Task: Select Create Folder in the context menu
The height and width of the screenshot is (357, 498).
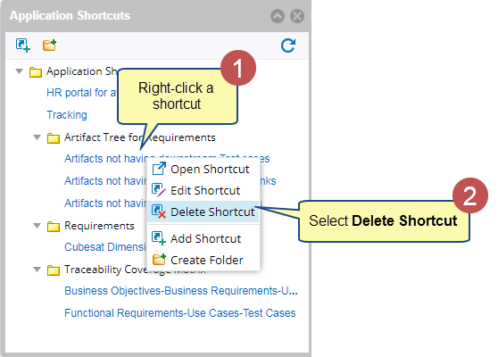Action: point(203,260)
